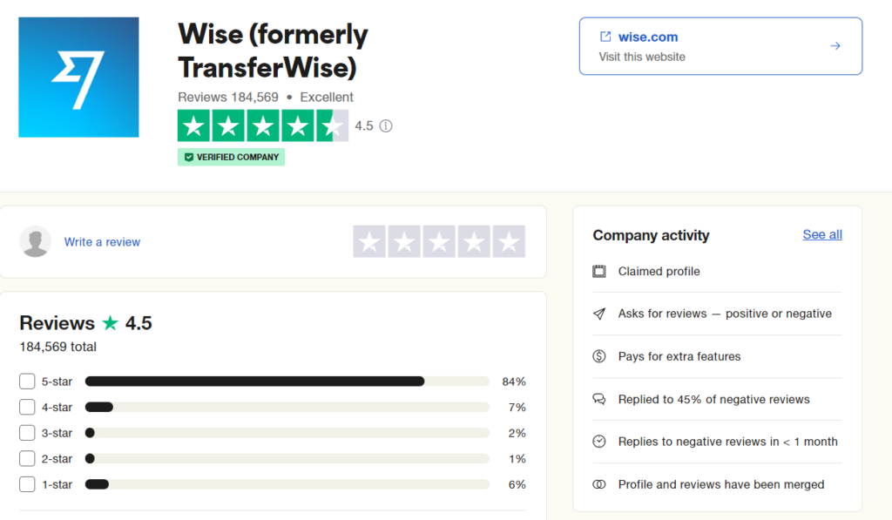
Task: Enable the 3-star reviews filter checkbox
Action: [27, 433]
